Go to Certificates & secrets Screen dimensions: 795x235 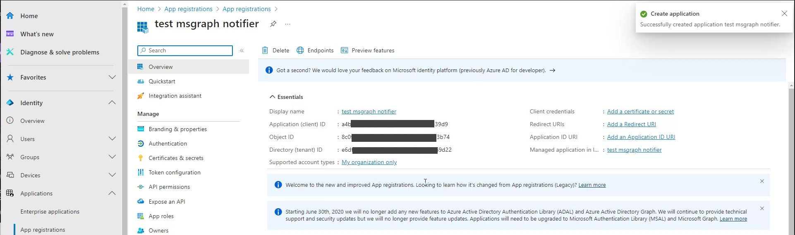176,158
